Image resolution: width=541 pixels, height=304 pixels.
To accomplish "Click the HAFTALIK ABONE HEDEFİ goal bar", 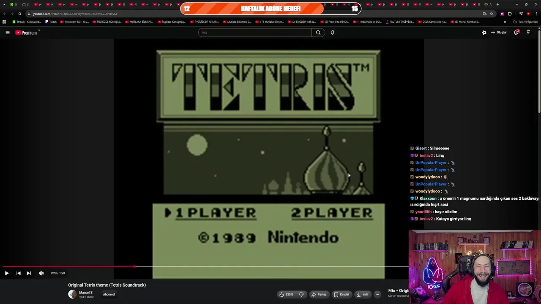I will (270, 8).
